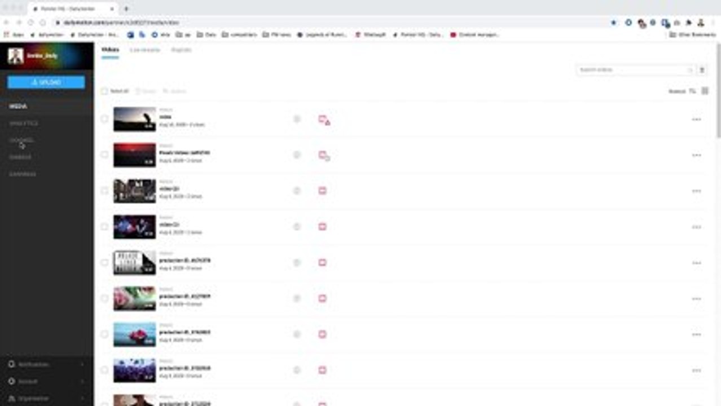The width and height of the screenshot is (721, 406).
Task: Click pink monetization icon on poster video row
Action: coord(323,262)
